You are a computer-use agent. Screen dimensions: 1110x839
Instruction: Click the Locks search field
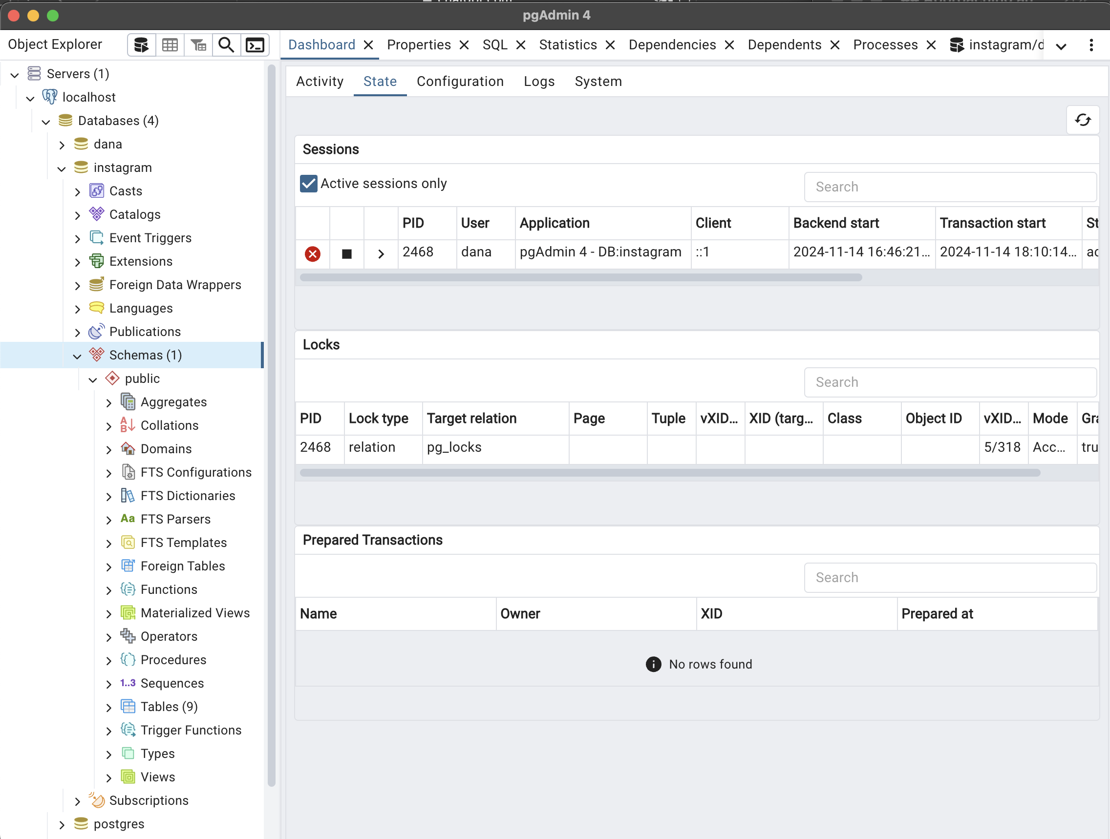(x=950, y=382)
